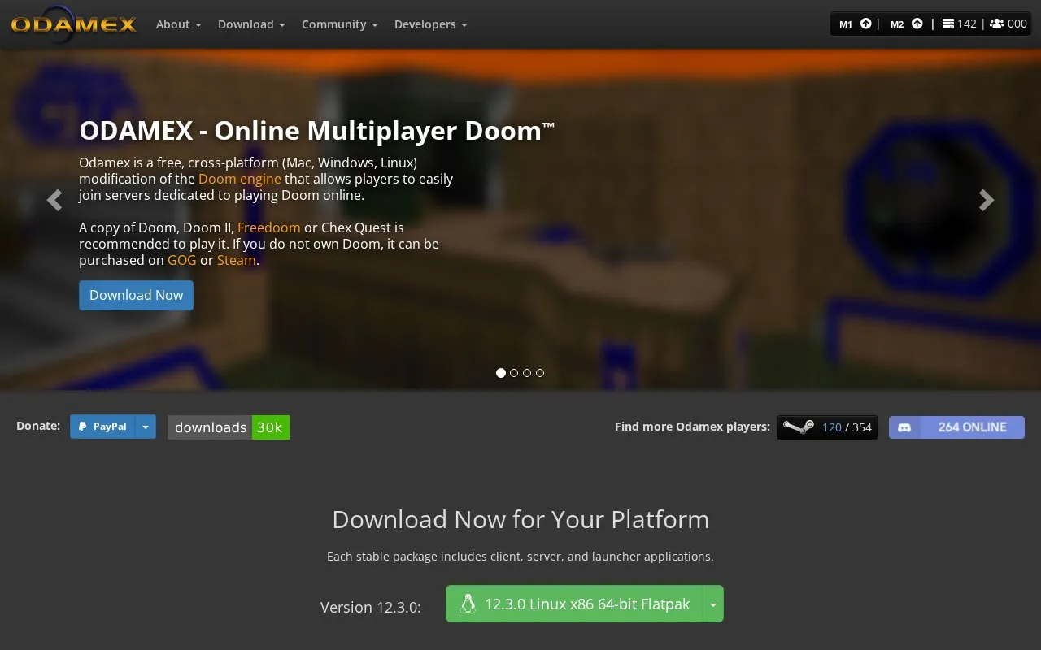Image resolution: width=1041 pixels, height=650 pixels.
Task: Click the downloads 30k badge
Action: 229,427
